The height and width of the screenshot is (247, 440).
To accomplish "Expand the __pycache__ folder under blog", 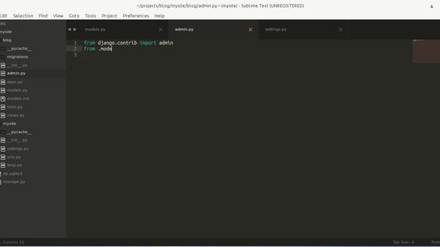I will click(x=19, y=49).
